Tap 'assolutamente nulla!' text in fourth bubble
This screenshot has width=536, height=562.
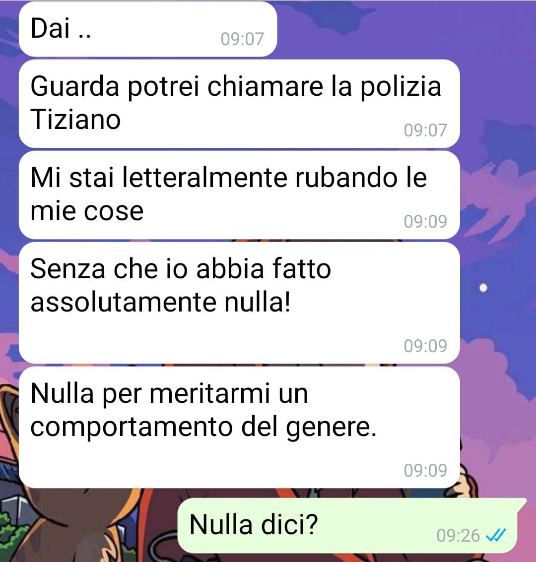(x=161, y=302)
